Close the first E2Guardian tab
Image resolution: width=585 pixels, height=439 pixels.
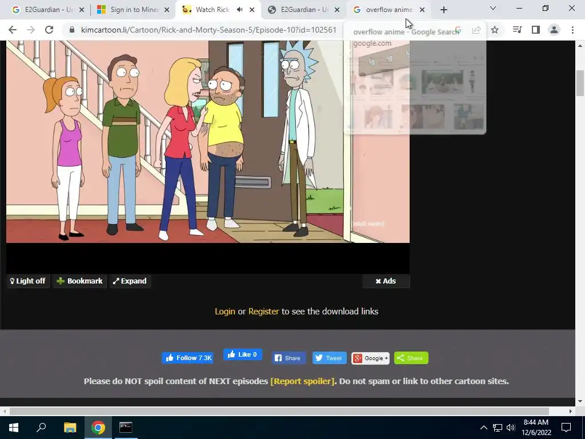[82, 10]
